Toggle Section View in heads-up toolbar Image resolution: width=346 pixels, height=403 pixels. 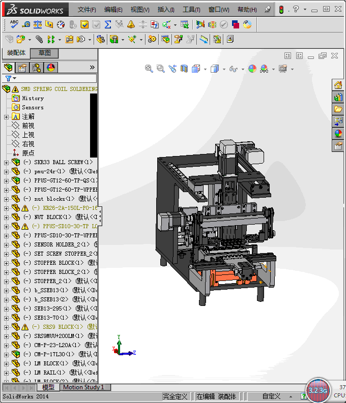(184, 69)
